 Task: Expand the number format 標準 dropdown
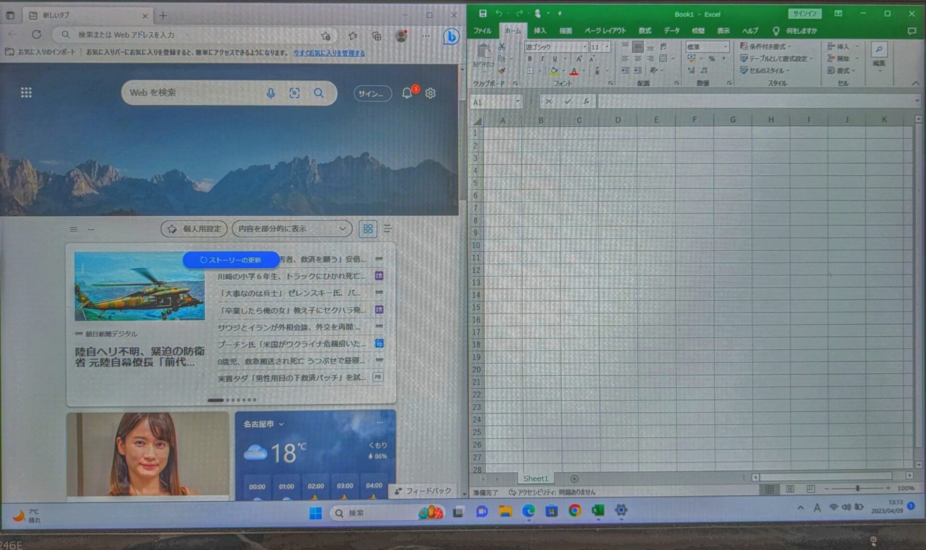coord(725,47)
